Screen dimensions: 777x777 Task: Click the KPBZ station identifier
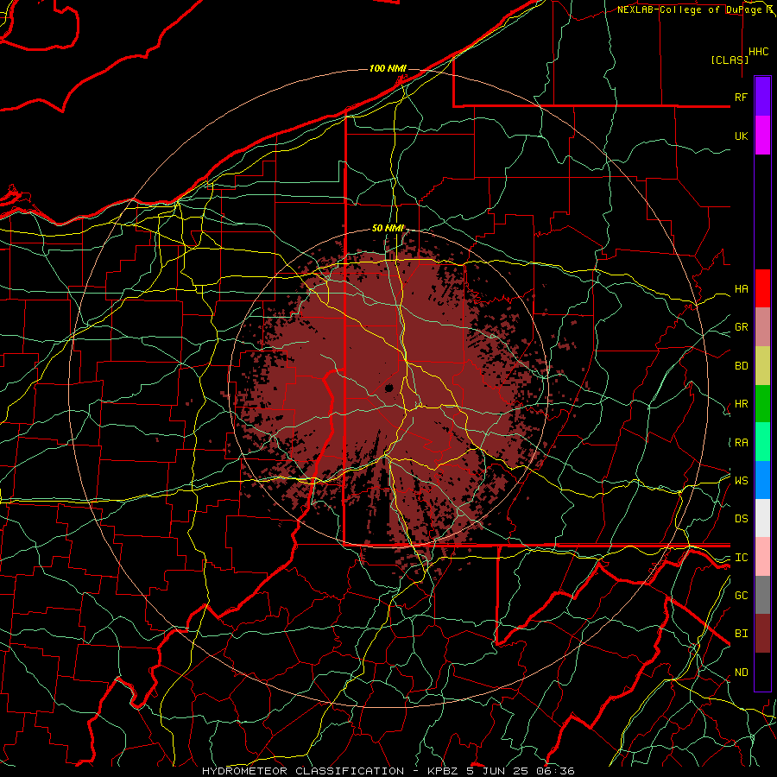(x=444, y=771)
